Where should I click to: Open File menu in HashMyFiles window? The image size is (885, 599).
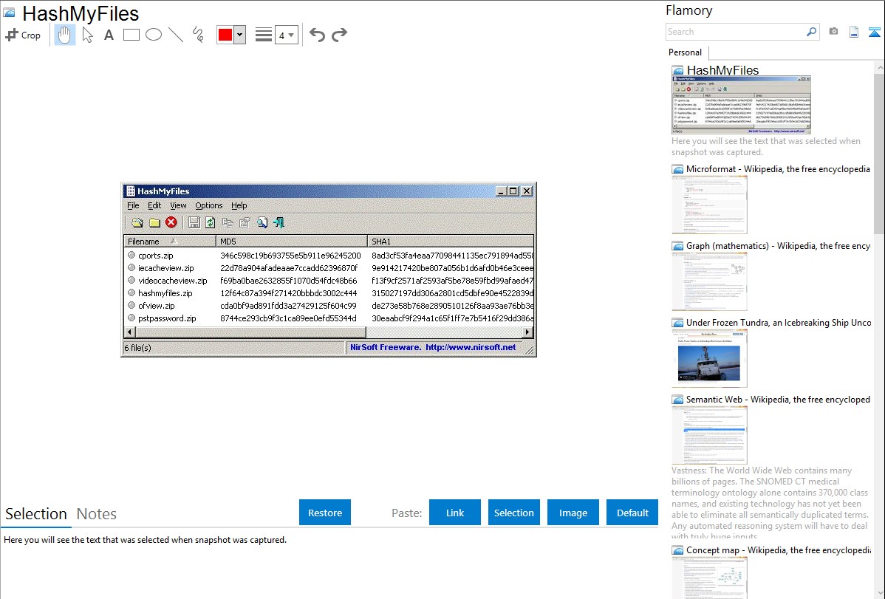click(x=133, y=205)
